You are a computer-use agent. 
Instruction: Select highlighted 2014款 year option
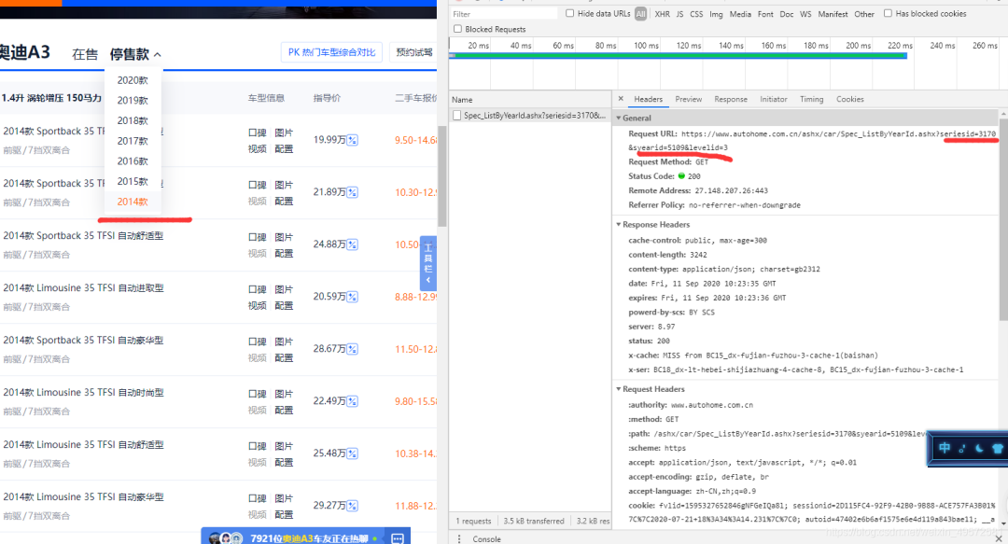pos(133,202)
